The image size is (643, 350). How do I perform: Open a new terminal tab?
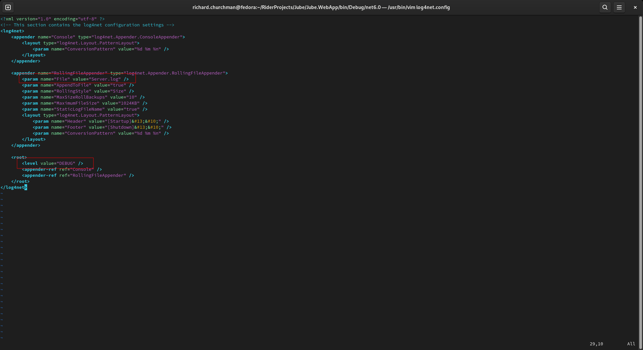click(8, 7)
